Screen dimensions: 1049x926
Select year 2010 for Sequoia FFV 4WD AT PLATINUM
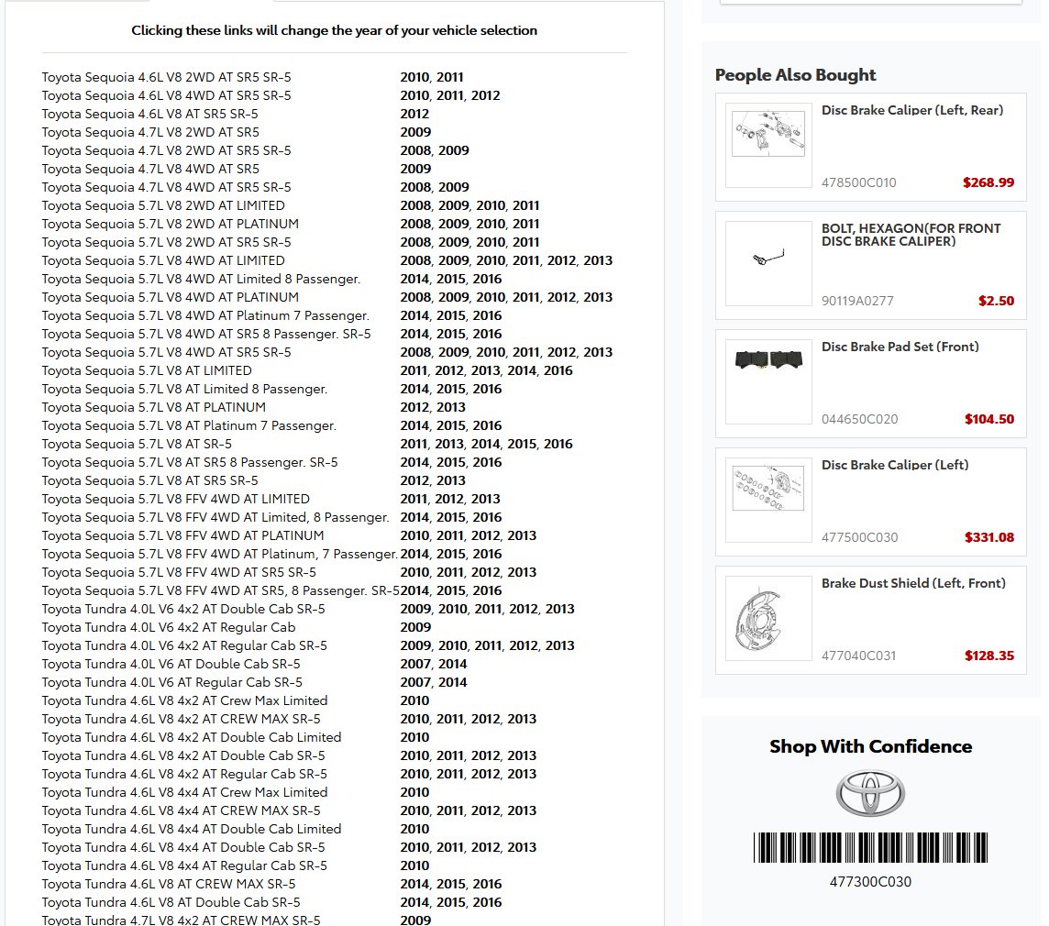tap(414, 536)
